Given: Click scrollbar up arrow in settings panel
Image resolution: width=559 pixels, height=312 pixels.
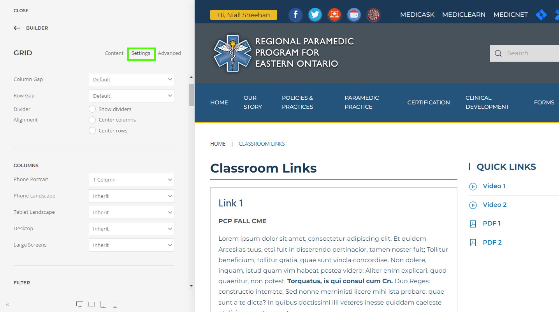Looking at the screenshot, I should tap(191, 77).
